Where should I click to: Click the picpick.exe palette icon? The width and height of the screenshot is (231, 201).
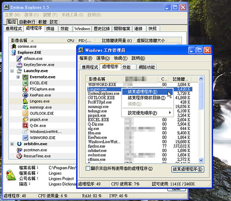[x=25, y=119]
